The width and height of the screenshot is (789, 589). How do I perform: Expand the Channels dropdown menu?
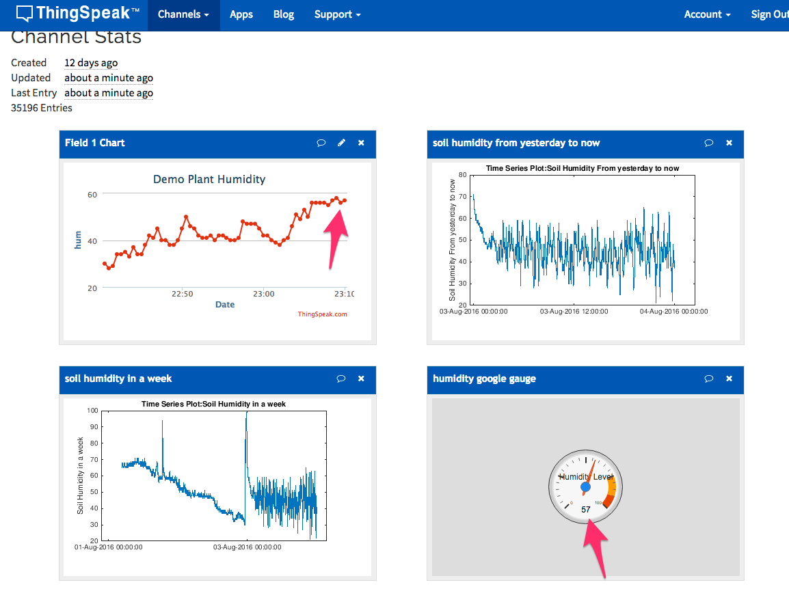coord(183,14)
